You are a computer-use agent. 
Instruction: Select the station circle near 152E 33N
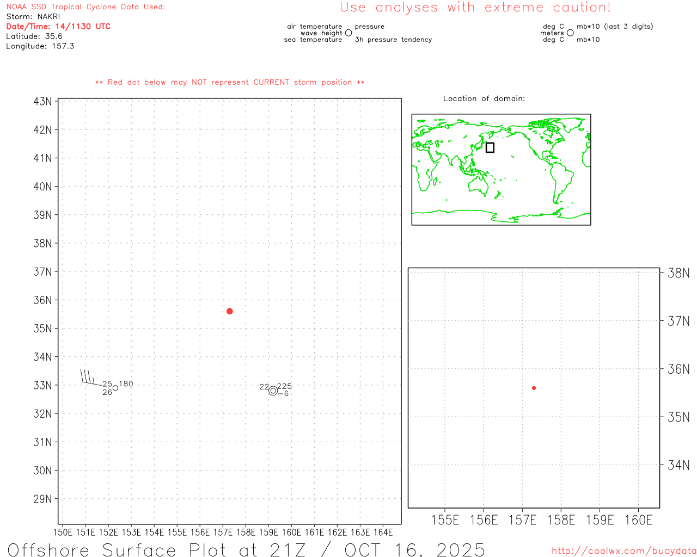(x=115, y=388)
